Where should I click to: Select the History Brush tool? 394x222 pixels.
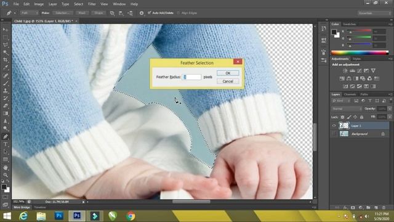click(6, 98)
